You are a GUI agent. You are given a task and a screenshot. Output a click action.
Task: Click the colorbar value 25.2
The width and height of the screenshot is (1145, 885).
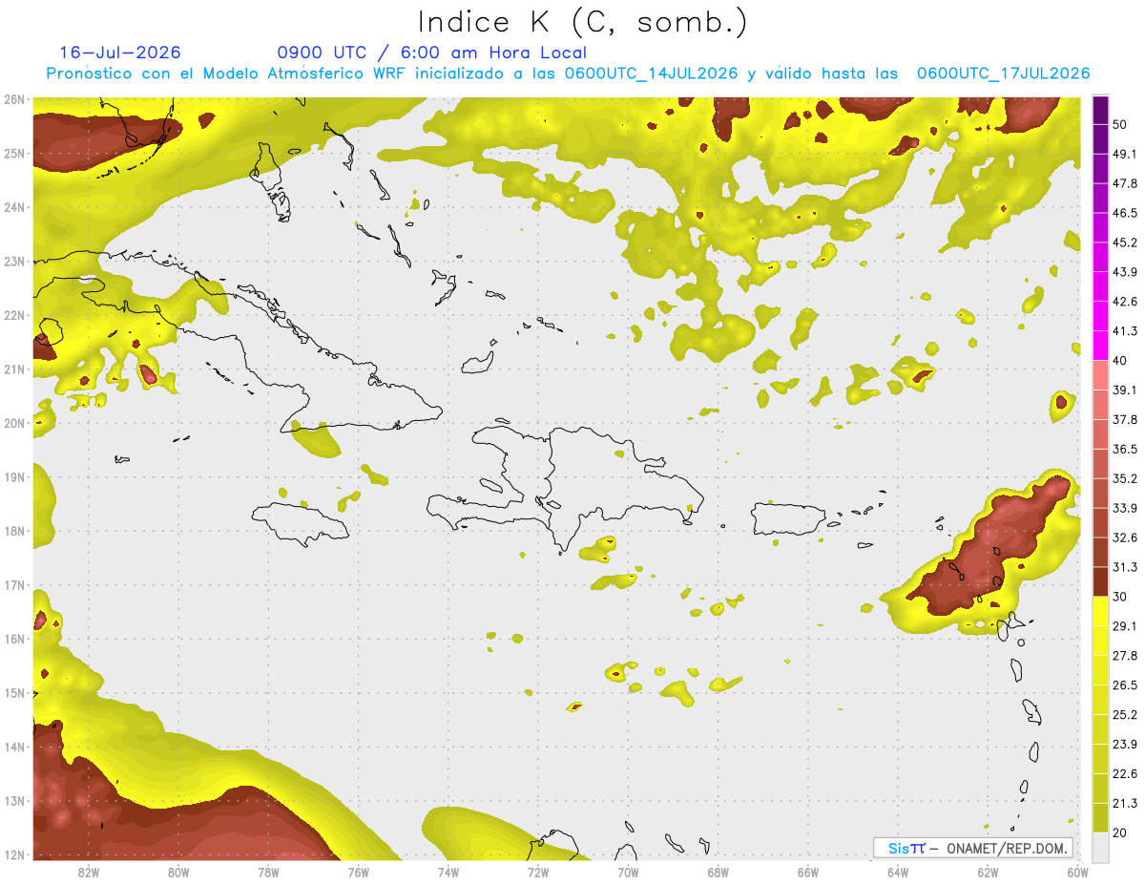1126,715
